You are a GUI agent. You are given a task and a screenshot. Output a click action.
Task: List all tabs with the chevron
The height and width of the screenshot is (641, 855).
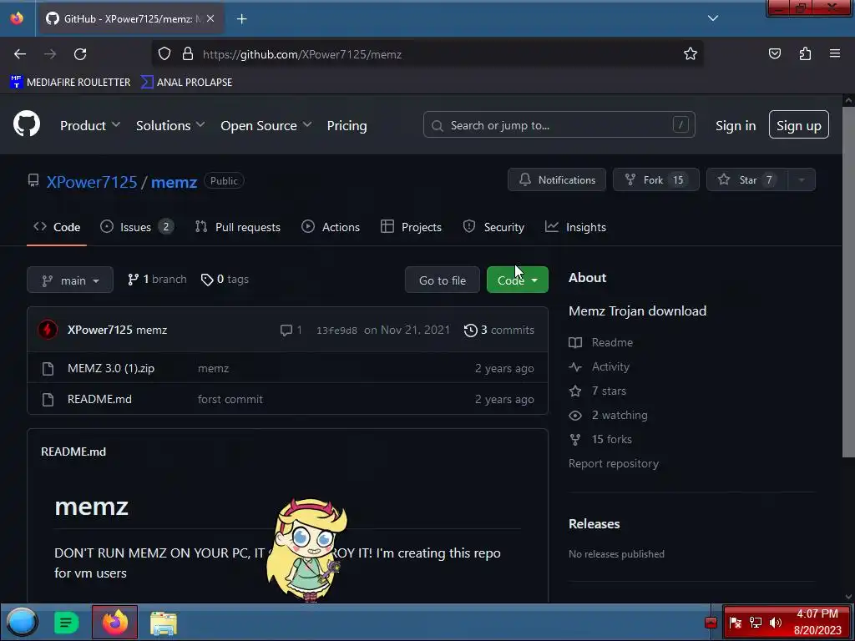click(713, 18)
